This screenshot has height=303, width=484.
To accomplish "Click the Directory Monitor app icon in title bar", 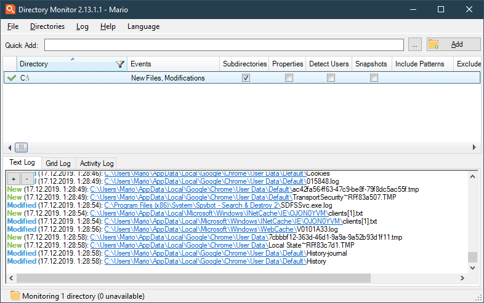I will pos(10,10).
